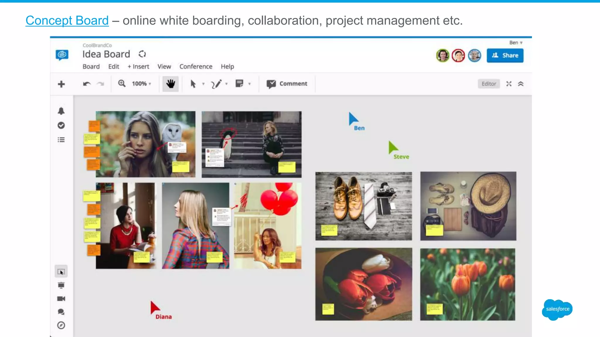Redo the last undone action
This screenshot has height=337, width=600.
[100, 84]
